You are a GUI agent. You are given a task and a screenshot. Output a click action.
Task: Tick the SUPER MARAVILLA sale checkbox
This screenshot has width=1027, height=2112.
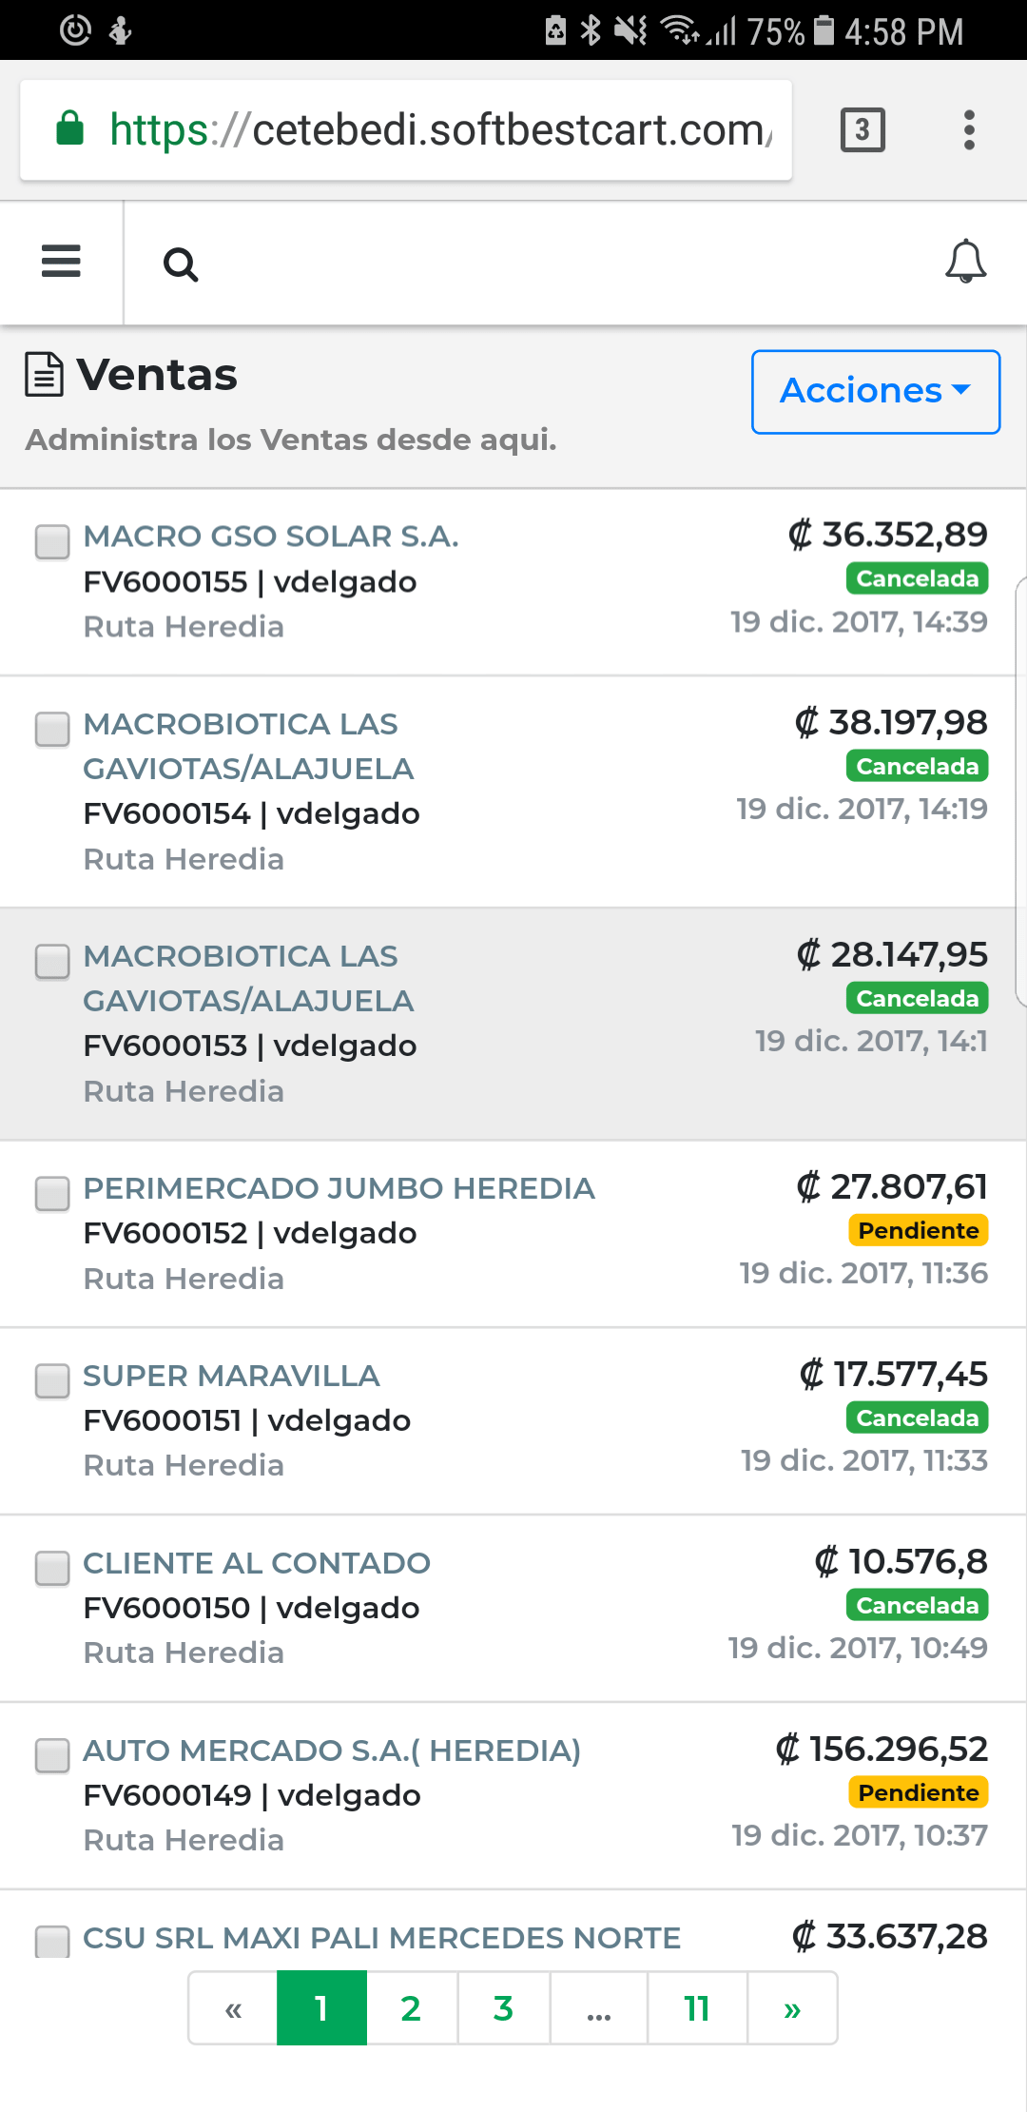(52, 1380)
